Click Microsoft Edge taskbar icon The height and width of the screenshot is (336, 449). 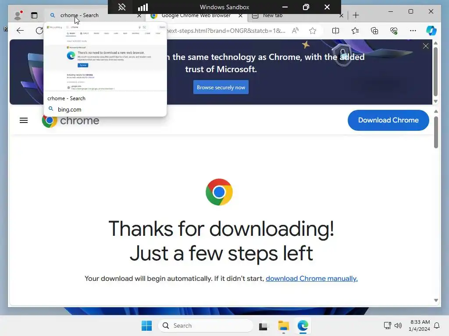tap(303, 325)
